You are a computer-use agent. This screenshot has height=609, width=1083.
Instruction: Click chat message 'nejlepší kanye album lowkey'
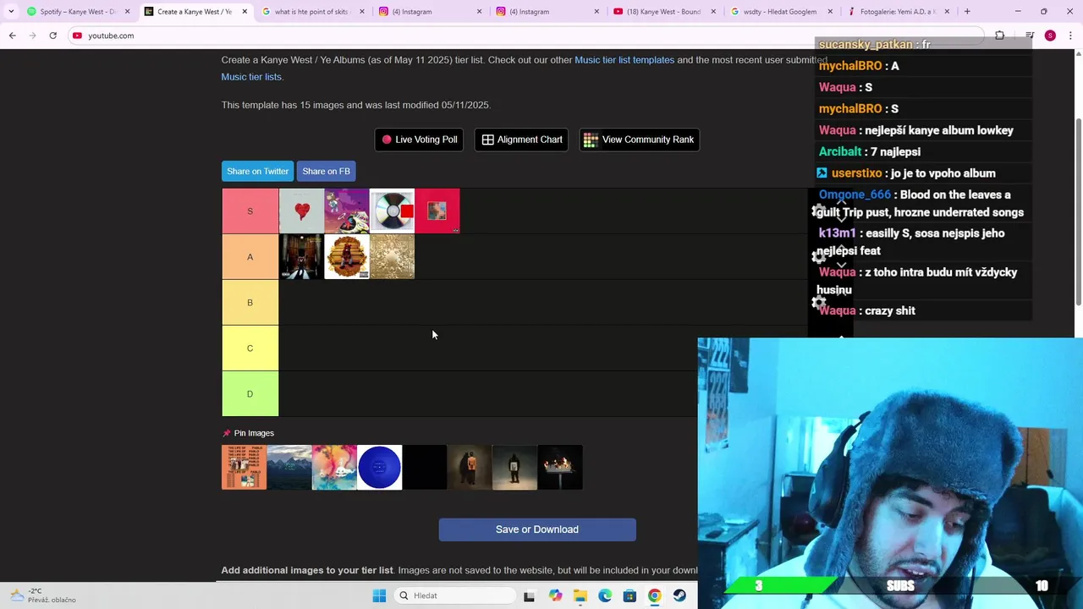pyautogui.click(x=939, y=130)
